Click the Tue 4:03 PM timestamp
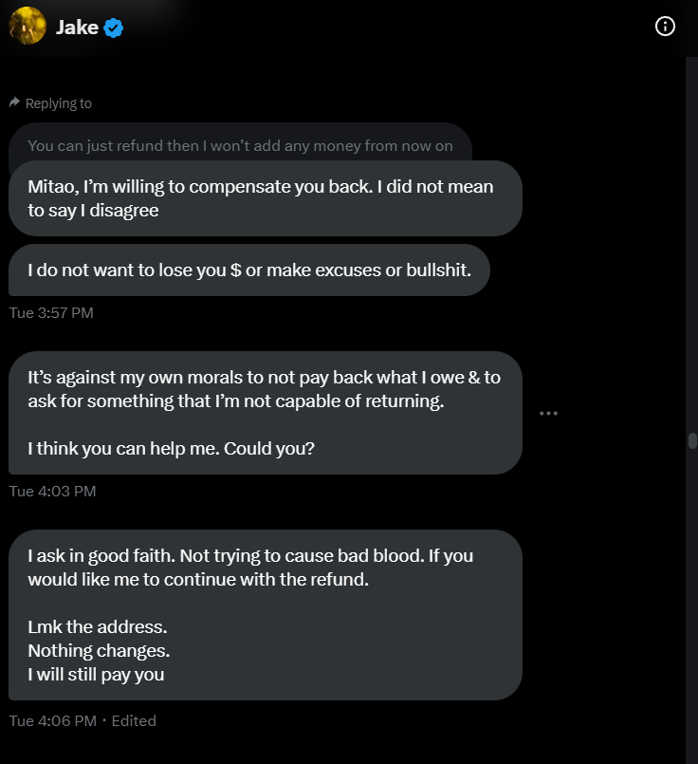698x764 pixels. click(52, 492)
